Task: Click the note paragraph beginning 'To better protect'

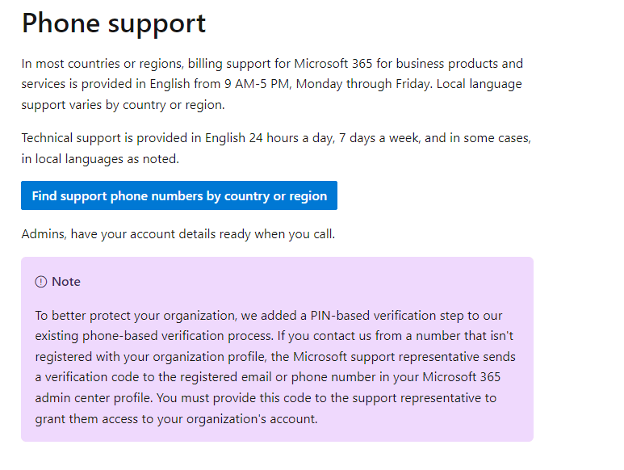Action: [275, 367]
